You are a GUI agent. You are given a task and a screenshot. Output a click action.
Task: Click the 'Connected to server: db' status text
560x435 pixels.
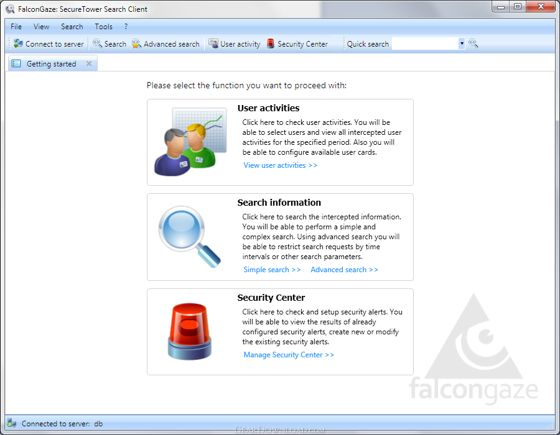62,424
